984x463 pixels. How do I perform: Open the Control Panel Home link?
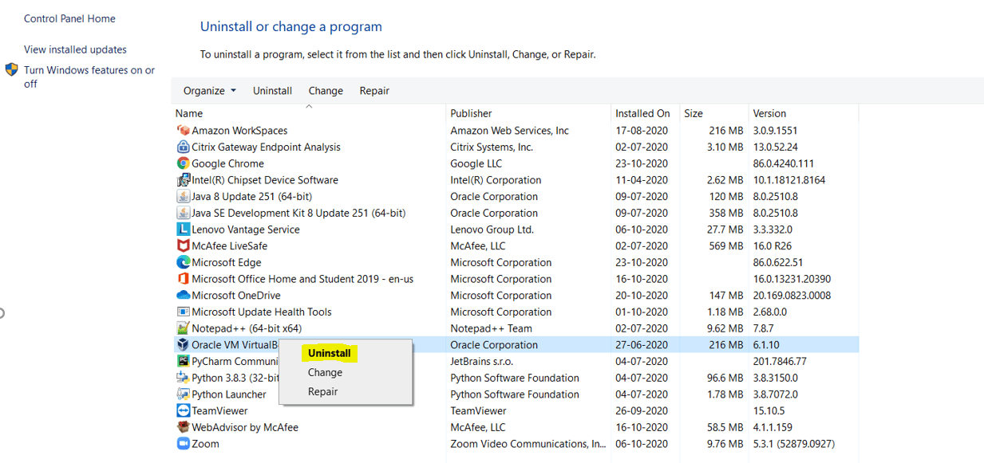pyautogui.click(x=69, y=18)
